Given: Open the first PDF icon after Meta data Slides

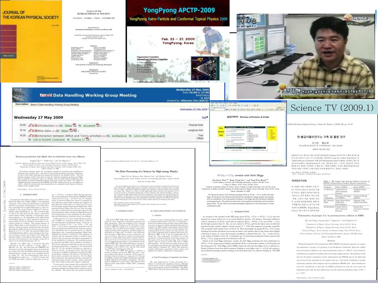Looking at the screenshot, I should click(x=71, y=130).
